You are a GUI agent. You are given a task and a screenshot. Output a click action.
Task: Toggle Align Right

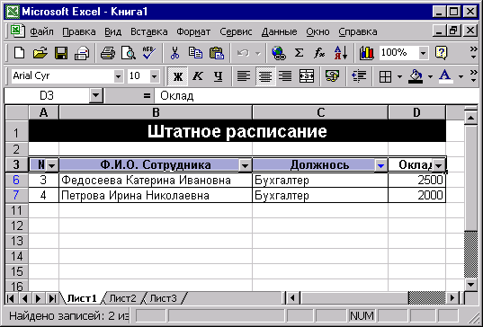pos(285,76)
